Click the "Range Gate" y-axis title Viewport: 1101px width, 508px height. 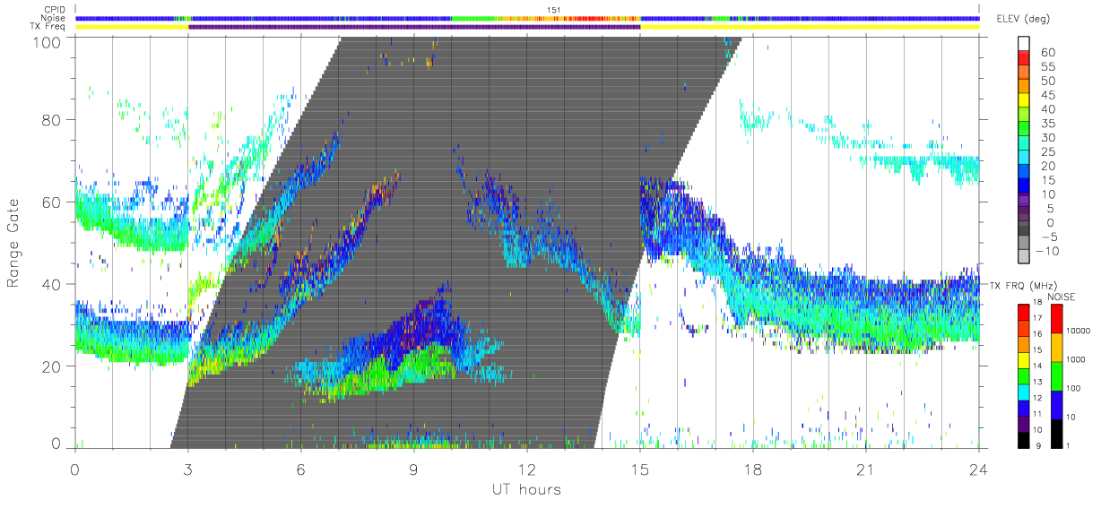click(x=13, y=242)
